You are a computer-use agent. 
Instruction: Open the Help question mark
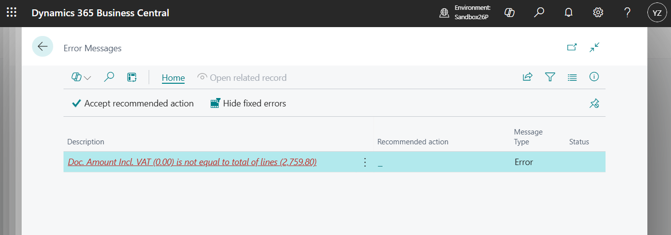[627, 13]
